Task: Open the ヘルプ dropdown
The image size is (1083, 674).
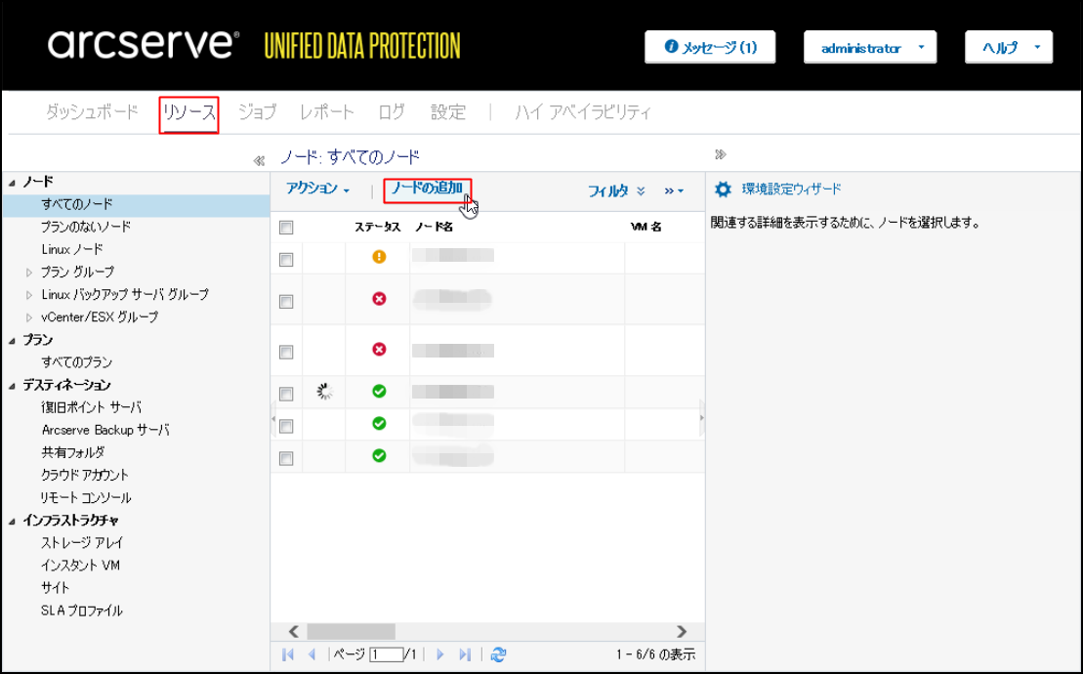Action: click(x=1009, y=48)
